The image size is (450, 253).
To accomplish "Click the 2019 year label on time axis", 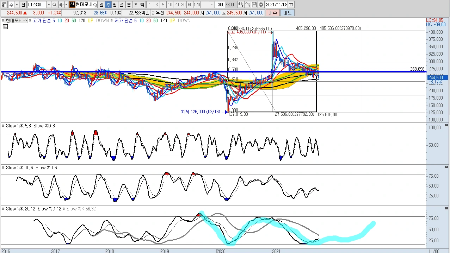I will click(x=165, y=251).
